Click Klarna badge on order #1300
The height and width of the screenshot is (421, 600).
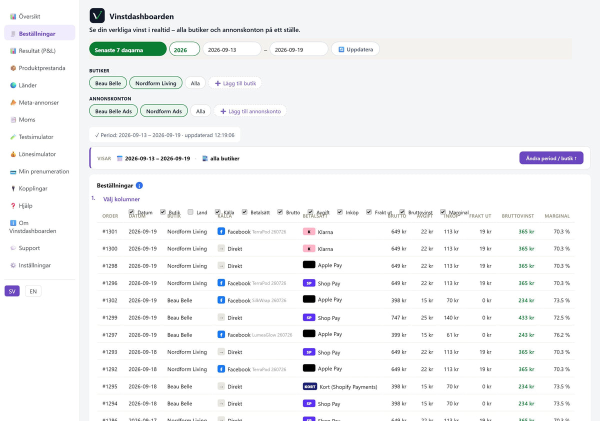(x=309, y=249)
